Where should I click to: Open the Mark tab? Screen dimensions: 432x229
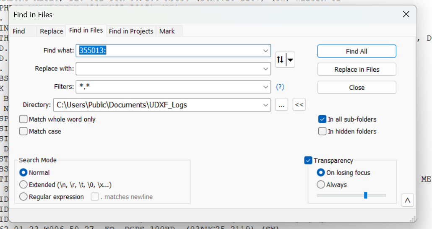167,31
